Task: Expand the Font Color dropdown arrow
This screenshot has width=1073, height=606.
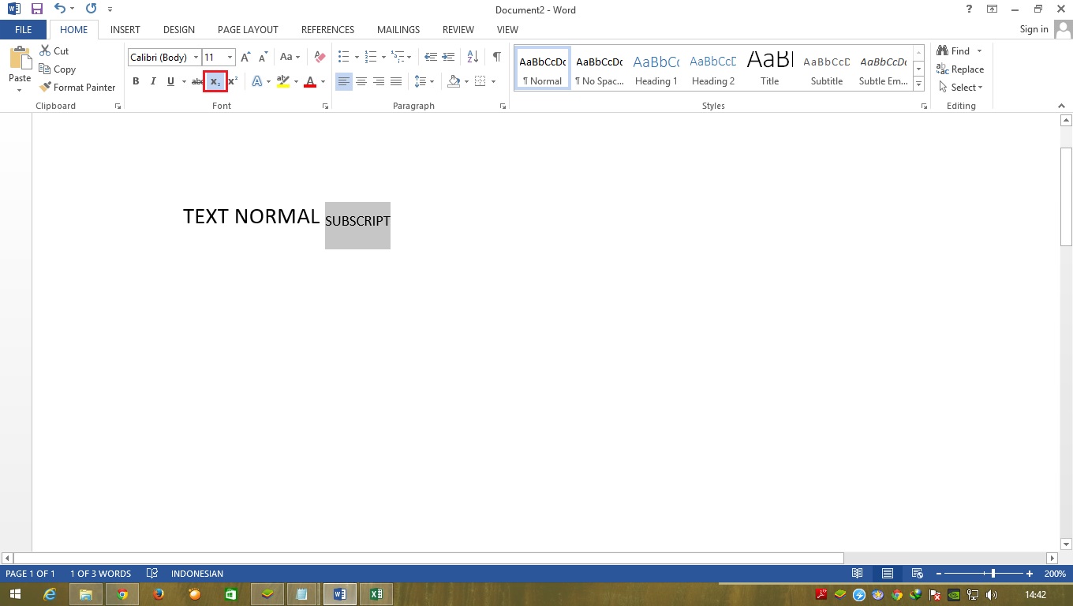Action: point(321,81)
